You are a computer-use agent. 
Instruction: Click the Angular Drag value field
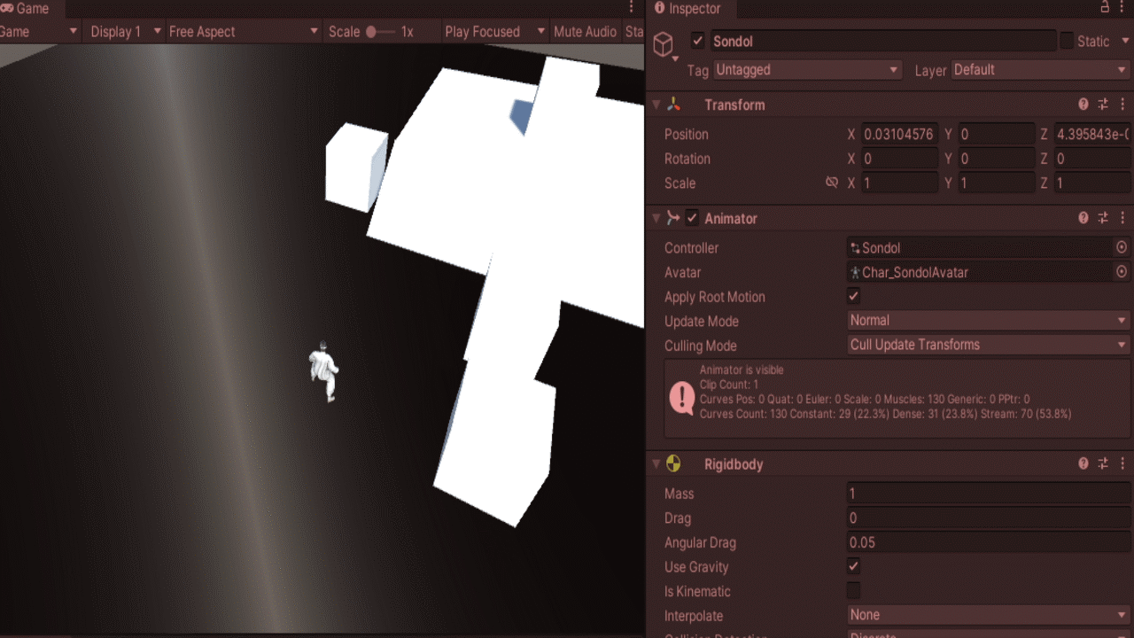(989, 542)
